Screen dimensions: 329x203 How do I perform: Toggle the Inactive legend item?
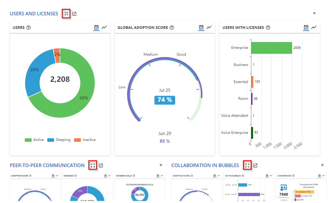85,140
